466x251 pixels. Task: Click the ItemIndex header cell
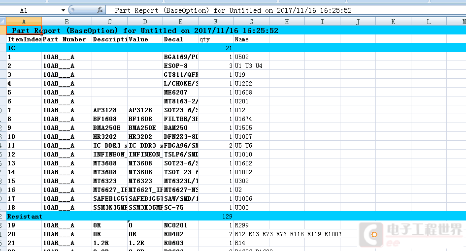(24, 39)
